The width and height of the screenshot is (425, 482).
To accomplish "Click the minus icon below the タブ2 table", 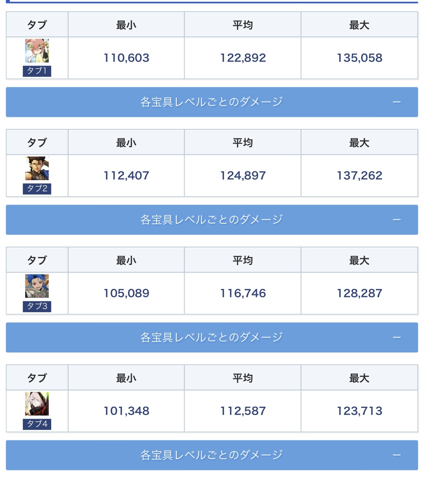I will [x=397, y=220].
